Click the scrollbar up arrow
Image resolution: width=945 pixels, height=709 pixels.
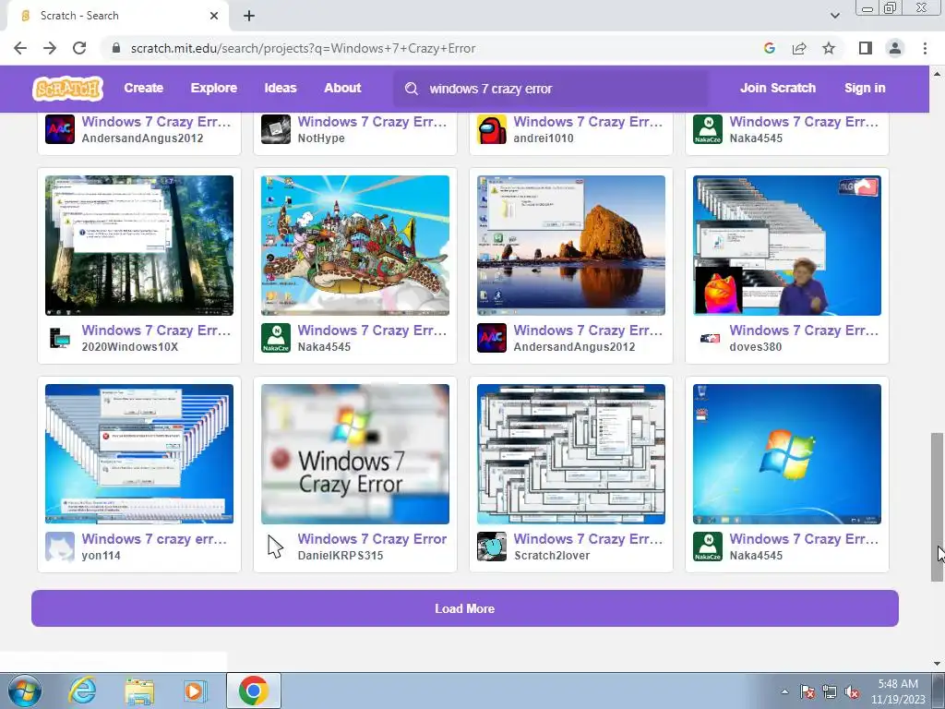[x=938, y=74]
